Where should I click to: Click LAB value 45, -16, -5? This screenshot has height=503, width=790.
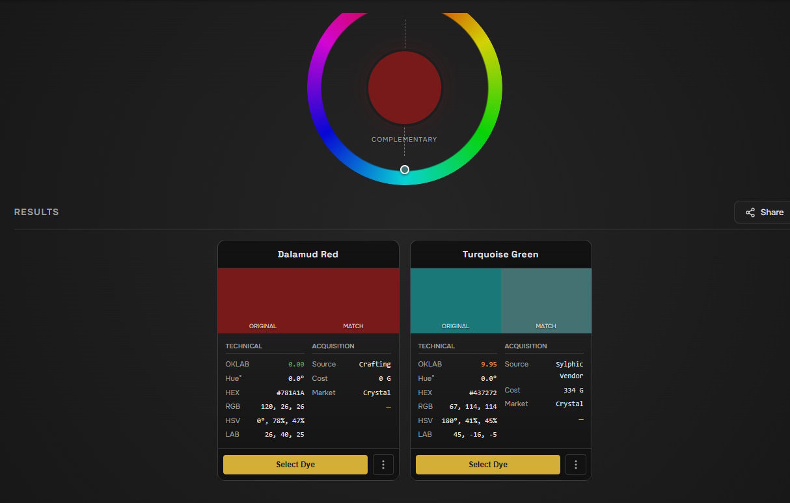tap(475, 434)
